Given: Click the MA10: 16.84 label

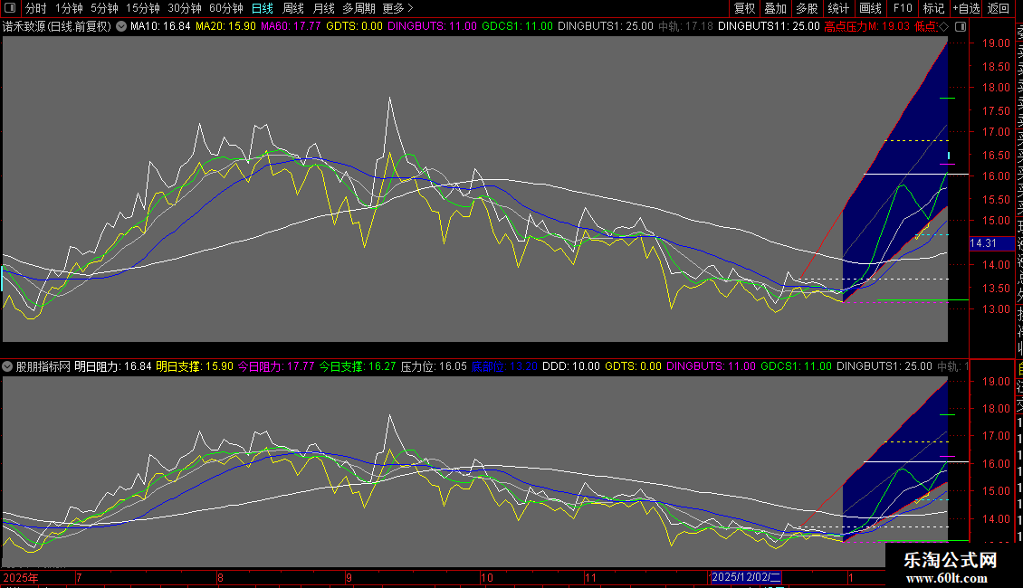Looking at the screenshot, I should pyautogui.click(x=160, y=26).
